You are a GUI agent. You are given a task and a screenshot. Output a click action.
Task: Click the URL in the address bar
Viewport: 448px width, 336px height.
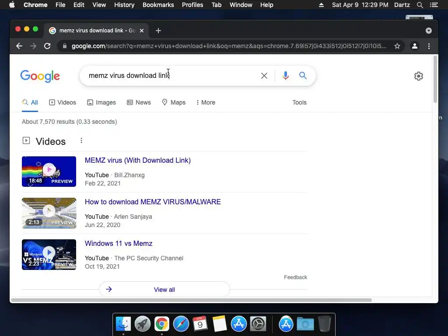pyautogui.click(x=228, y=46)
